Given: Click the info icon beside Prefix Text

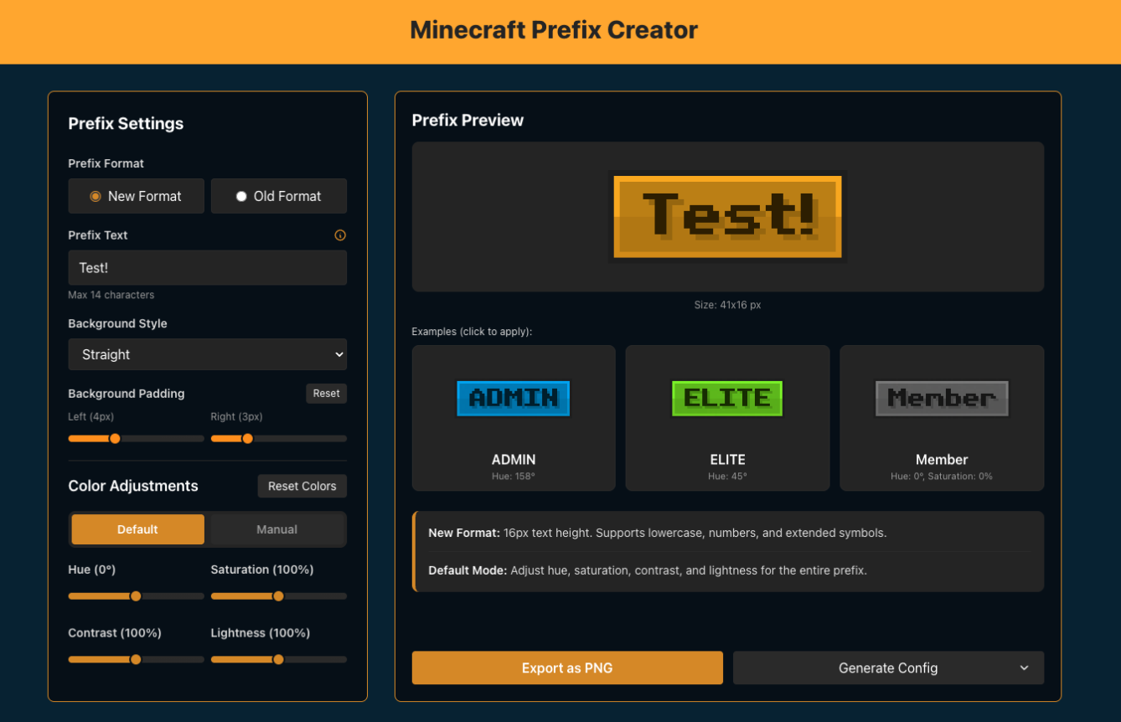Looking at the screenshot, I should click(x=339, y=235).
